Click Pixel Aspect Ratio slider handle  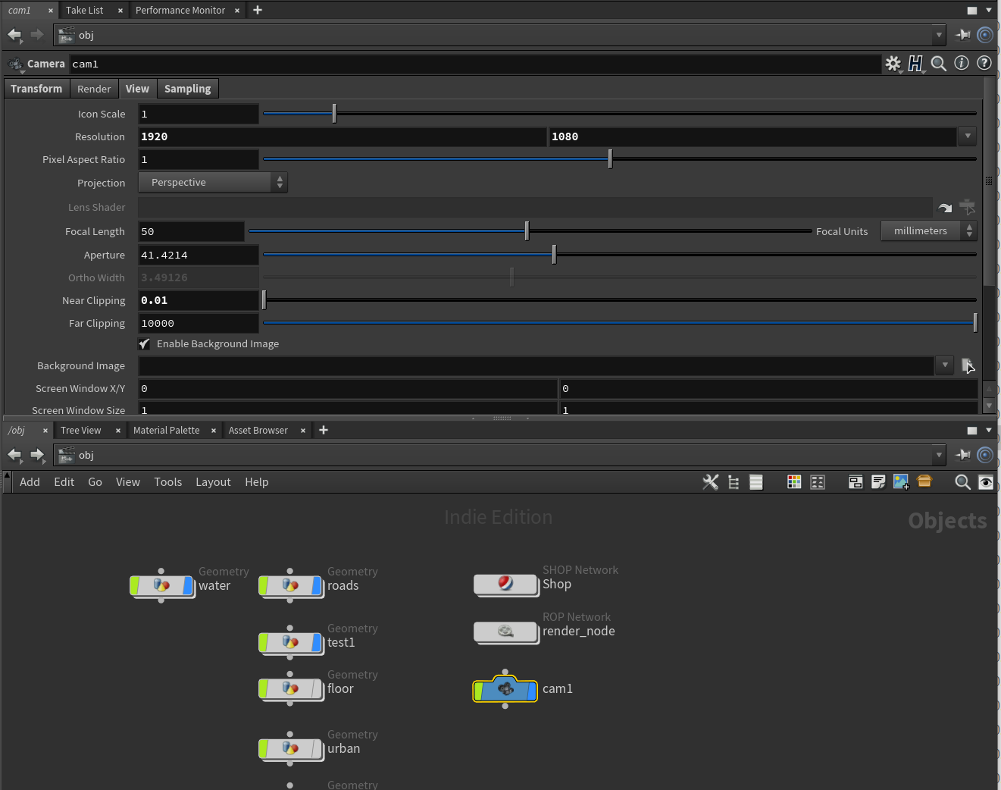(610, 158)
